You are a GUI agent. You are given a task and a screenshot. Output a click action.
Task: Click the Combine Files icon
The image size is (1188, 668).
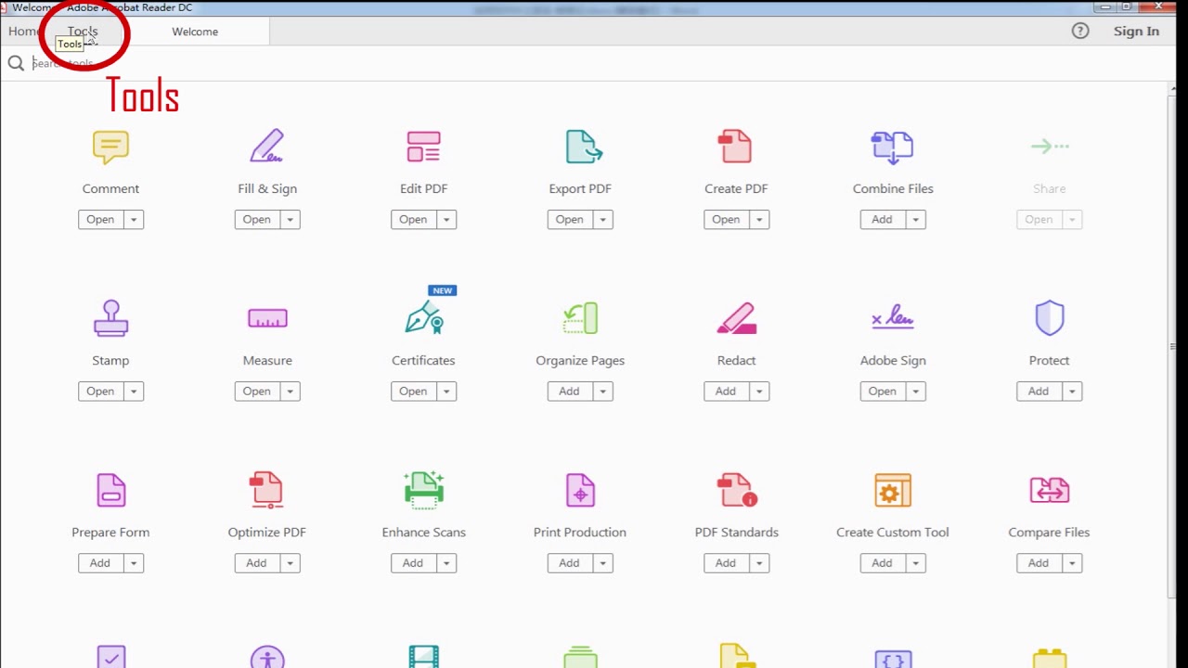pyautogui.click(x=892, y=148)
